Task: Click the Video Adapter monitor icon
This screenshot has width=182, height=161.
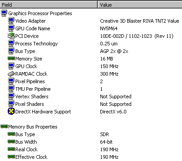Action: click(11, 21)
